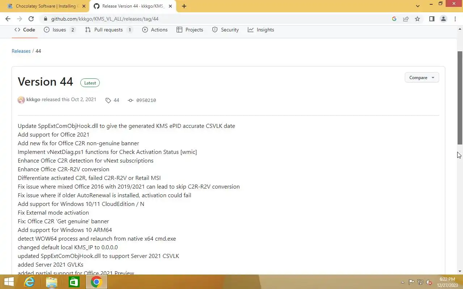
Task: Launch Internet Explorer from taskbar
Action: click(29, 282)
